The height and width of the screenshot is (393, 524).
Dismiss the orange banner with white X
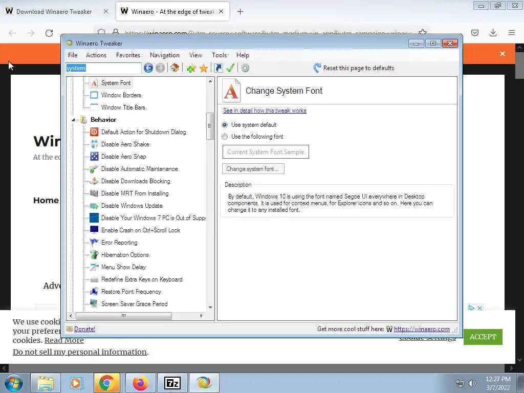(503, 54)
